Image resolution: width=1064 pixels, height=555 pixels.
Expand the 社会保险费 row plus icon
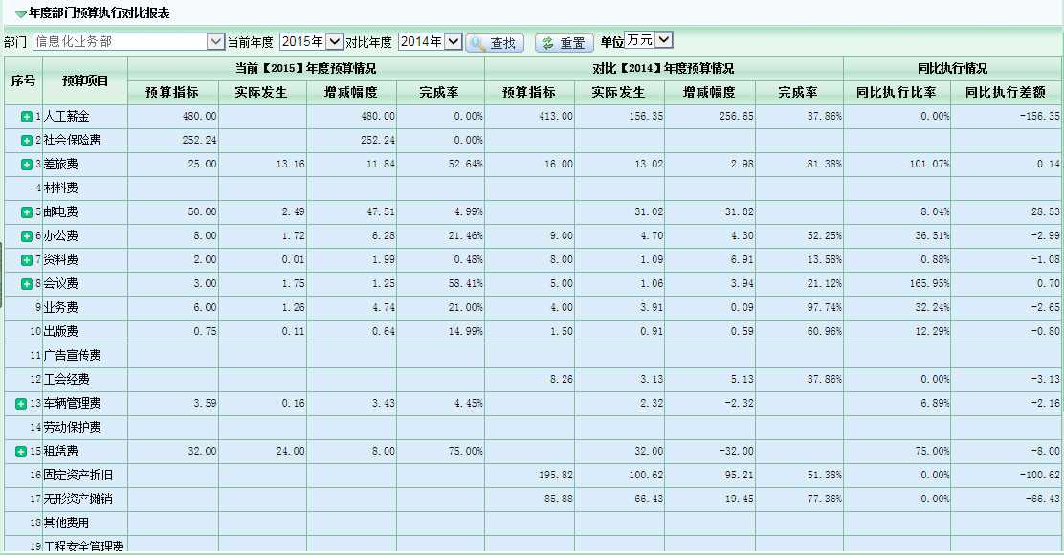[27, 141]
